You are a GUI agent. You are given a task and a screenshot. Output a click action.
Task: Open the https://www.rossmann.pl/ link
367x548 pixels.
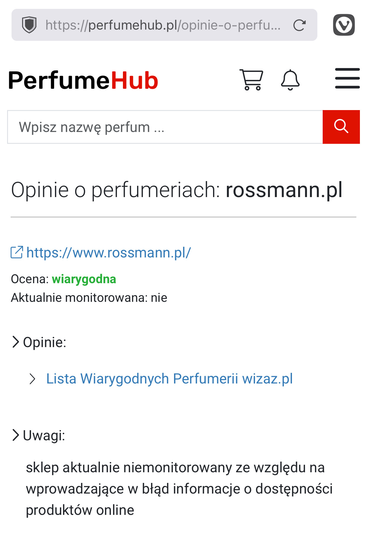click(108, 253)
